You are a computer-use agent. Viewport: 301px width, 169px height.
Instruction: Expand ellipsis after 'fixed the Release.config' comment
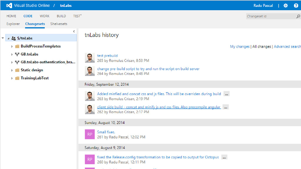224,157
